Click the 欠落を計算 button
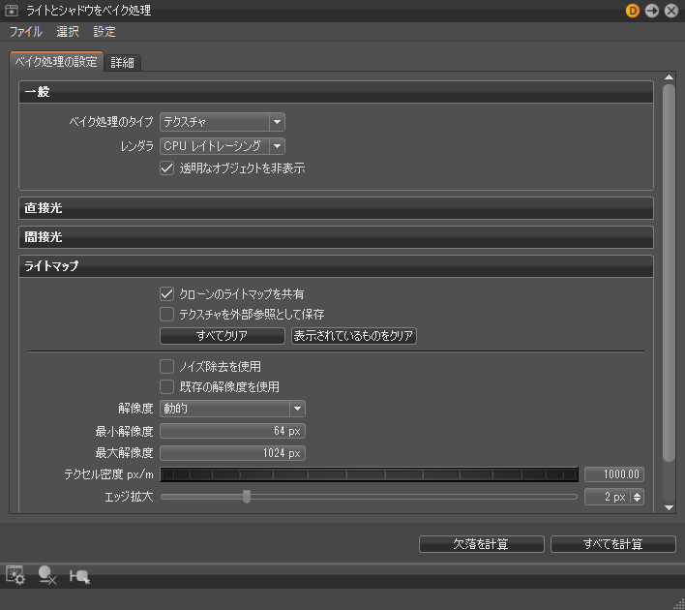The height and width of the screenshot is (610, 685). [482, 544]
